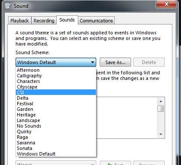Image resolution: width=181 pixels, height=165 pixels.
Task: Choose the Festival sound scheme
Action: (x=56, y=104)
